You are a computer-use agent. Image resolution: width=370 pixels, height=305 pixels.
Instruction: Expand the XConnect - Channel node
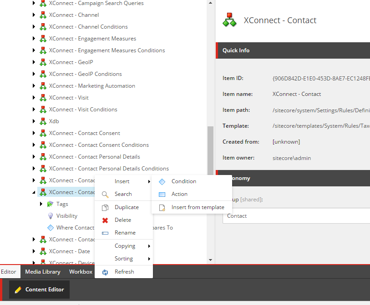tap(34, 15)
